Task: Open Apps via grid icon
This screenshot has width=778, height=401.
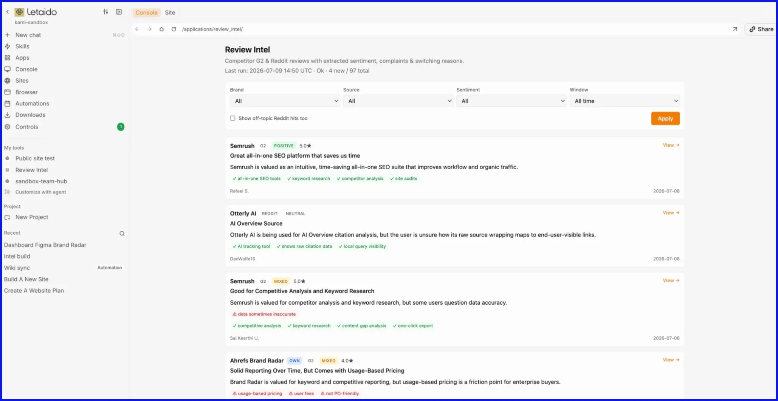Action: [7, 58]
